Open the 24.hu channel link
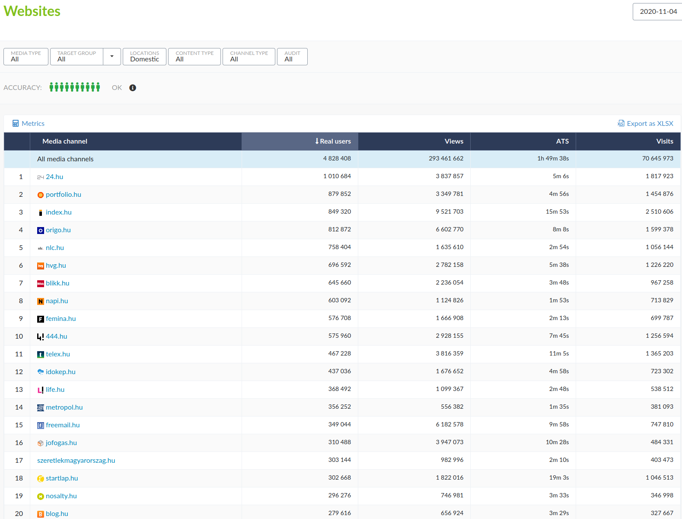Image resolution: width=682 pixels, height=519 pixels. pyautogui.click(x=54, y=177)
